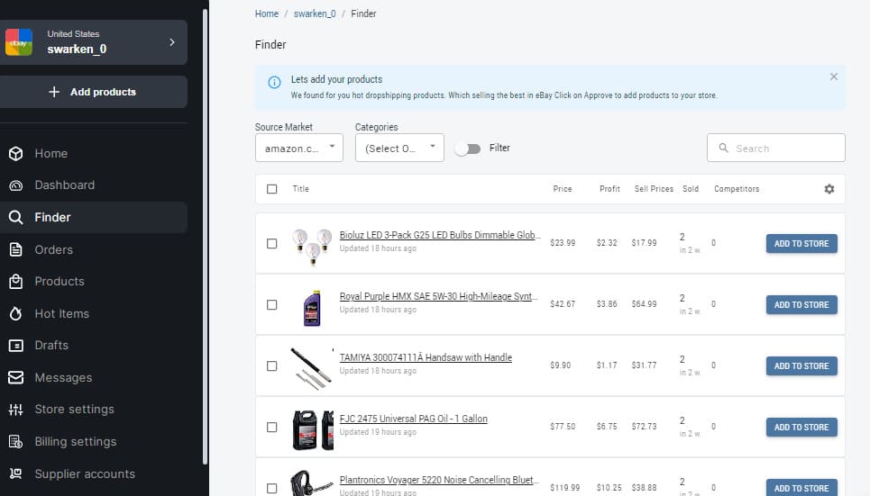Viewport: 870px width, 496px height.
Task: Open TAMIYA Handsaw with Handle link
Action: [426, 357]
